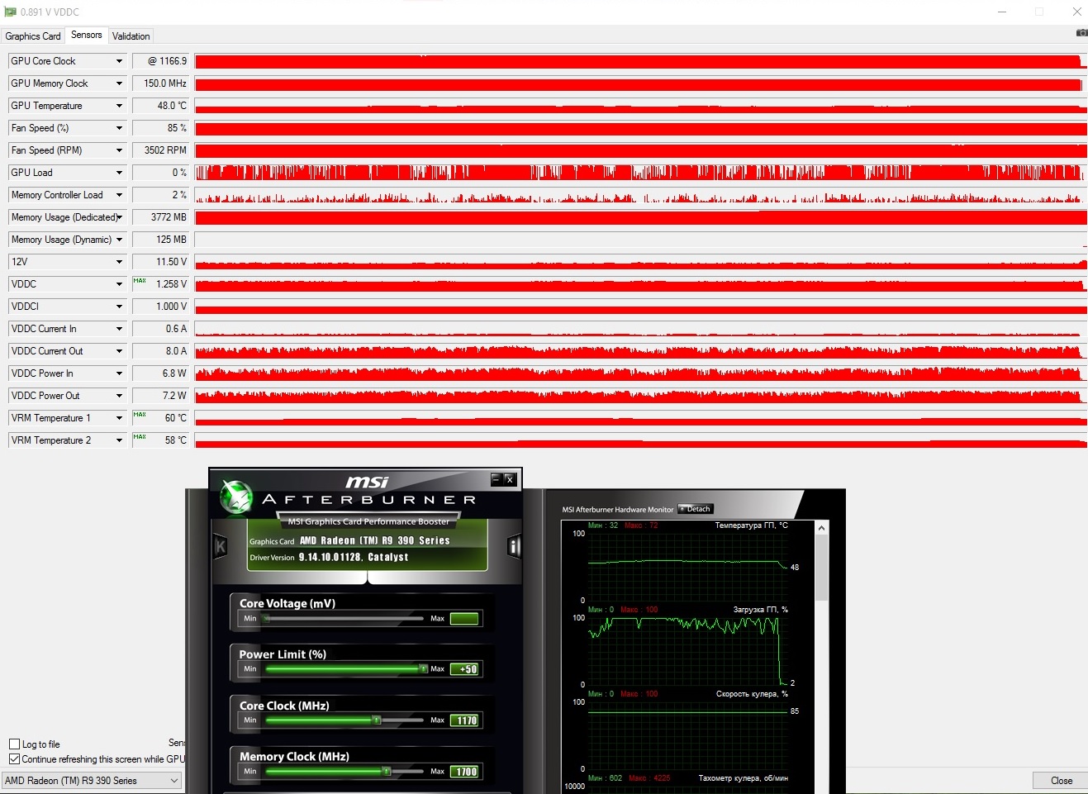1088x794 pixels.
Task: Click the Memory Usage 3772 MB reading
Action: tap(160, 217)
